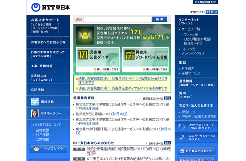Open よくあるご質問 under customer support
The width and height of the screenshot is (246, 161).
tap(42, 25)
